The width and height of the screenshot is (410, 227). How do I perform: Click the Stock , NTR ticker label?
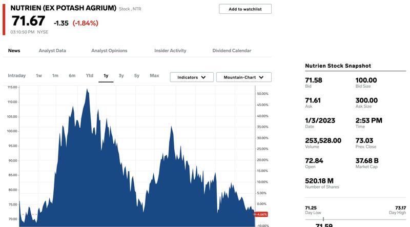pos(130,9)
